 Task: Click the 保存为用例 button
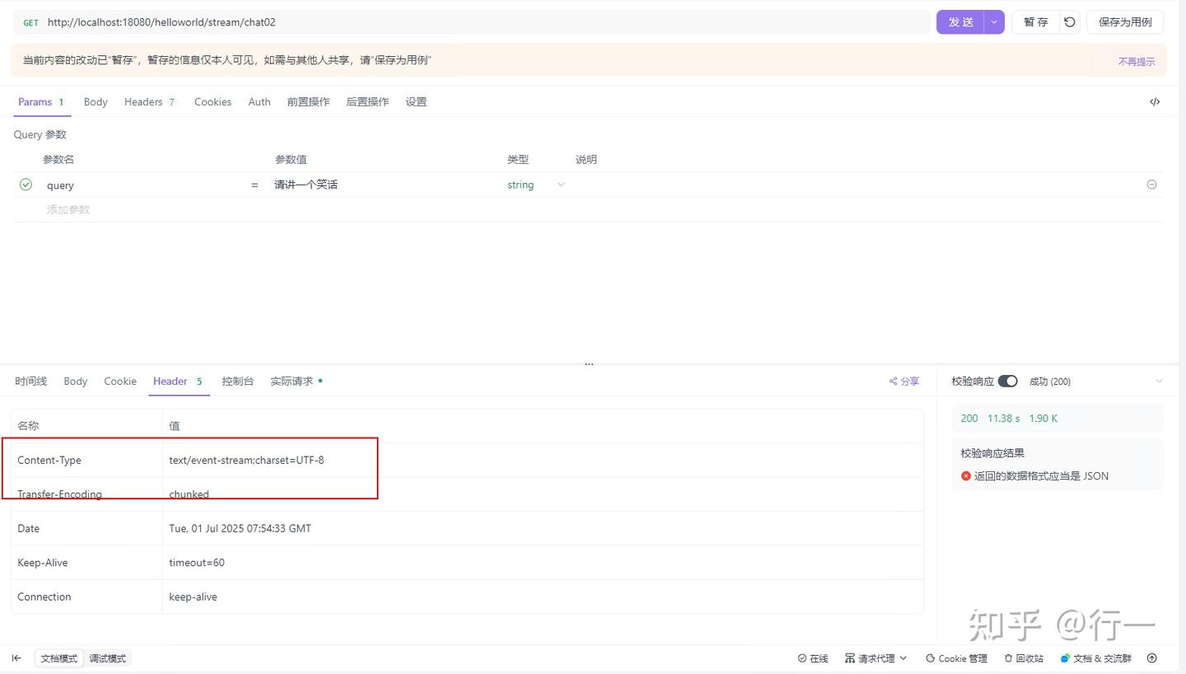coord(1125,21)
